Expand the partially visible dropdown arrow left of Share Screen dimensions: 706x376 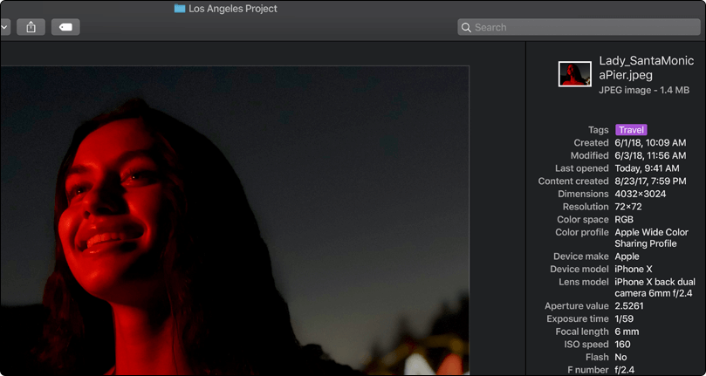[x=5, y=27]
